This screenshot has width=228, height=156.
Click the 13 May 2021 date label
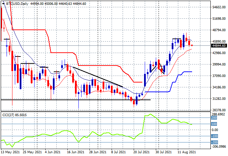[10, 152]
